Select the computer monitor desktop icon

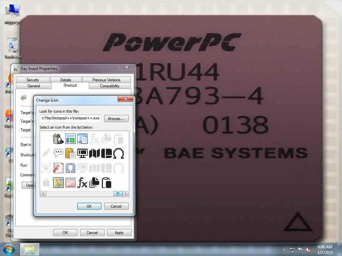(13, 14)
